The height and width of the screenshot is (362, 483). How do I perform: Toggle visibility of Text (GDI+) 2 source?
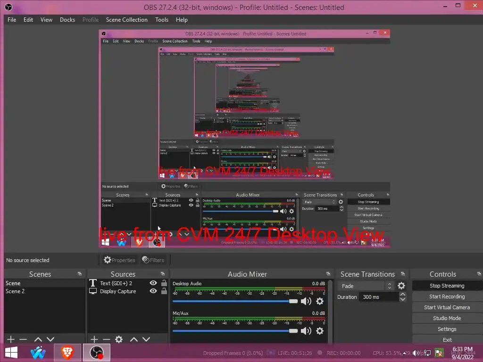153,283
